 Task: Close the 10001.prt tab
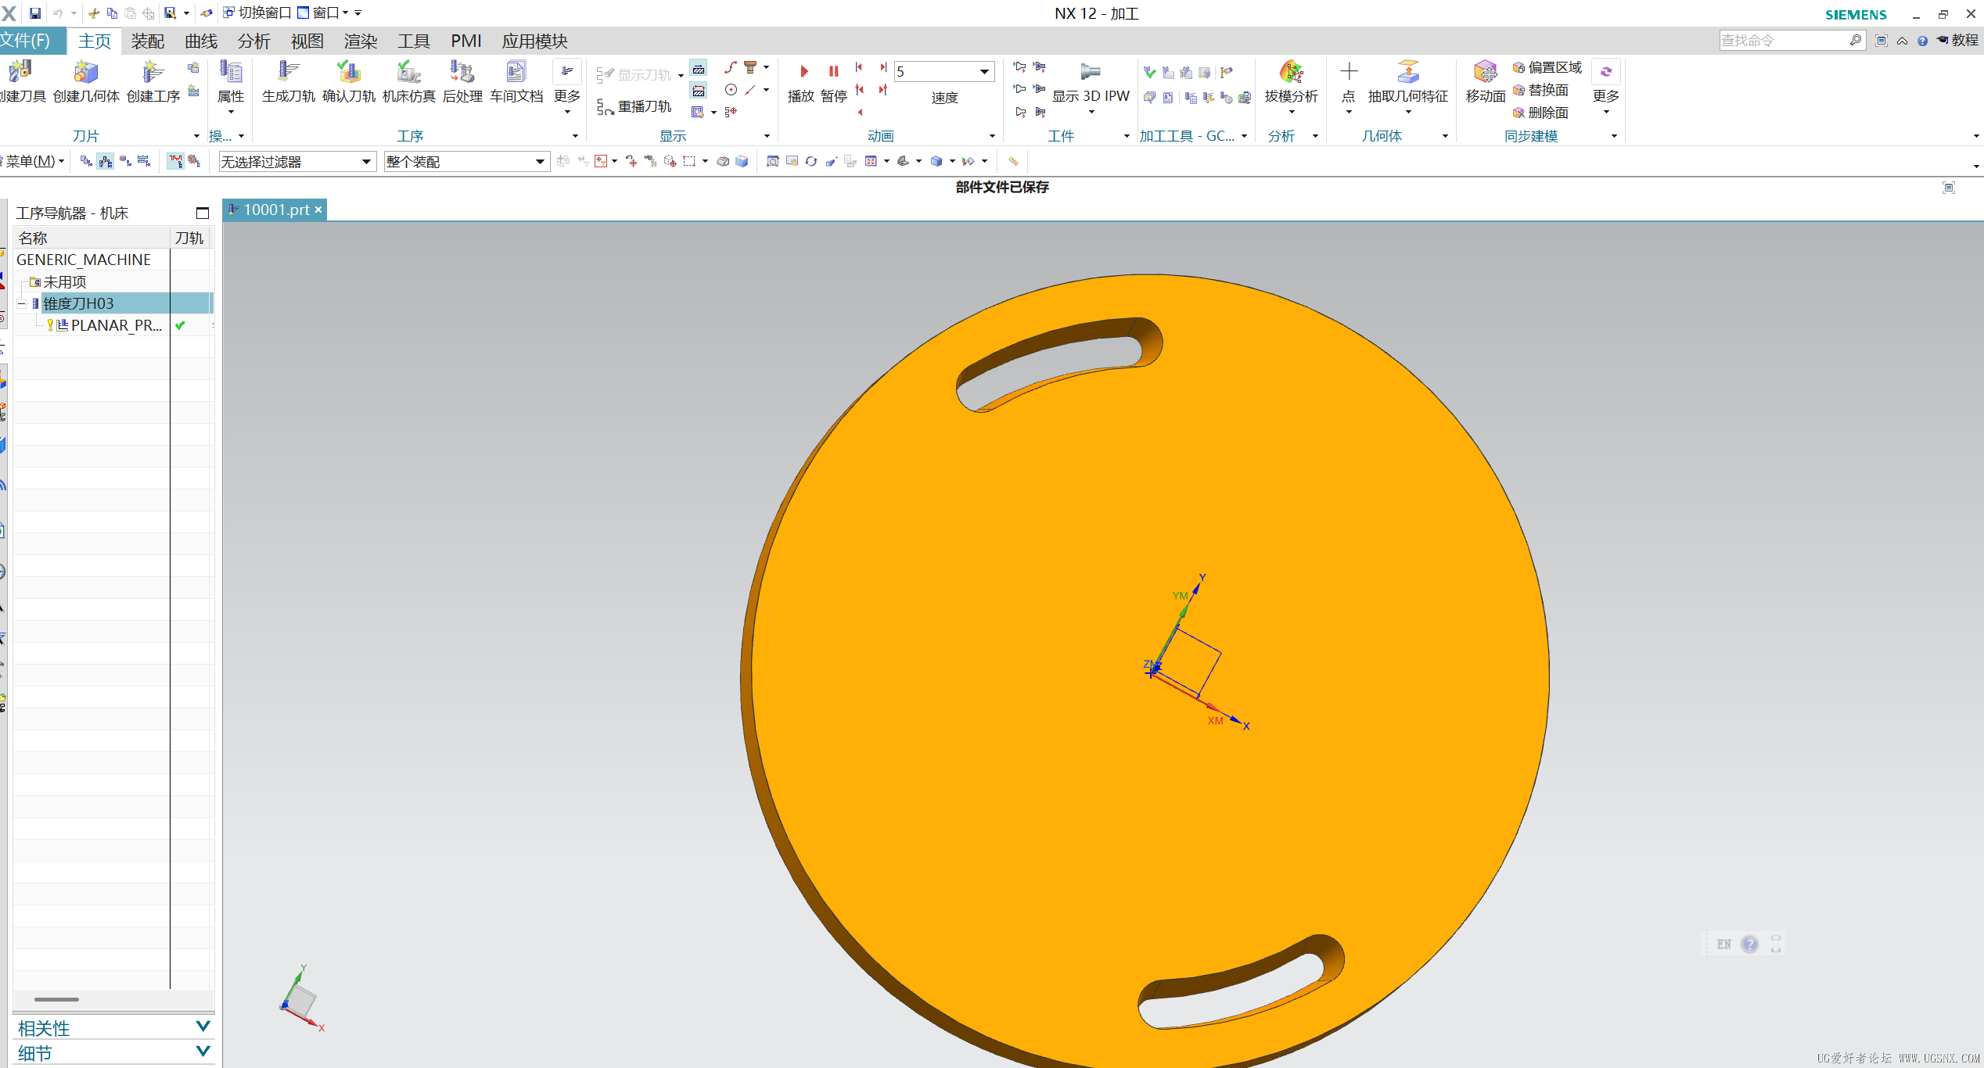[x=318, y=210]
